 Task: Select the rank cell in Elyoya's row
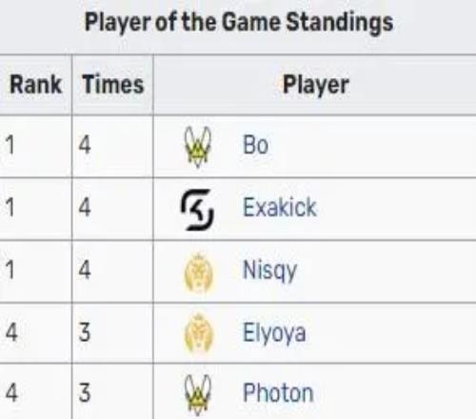click(x=35, y=333)
